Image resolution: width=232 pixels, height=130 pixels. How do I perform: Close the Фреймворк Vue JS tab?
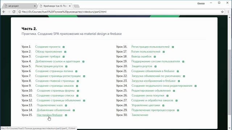[x=70, y=6]
